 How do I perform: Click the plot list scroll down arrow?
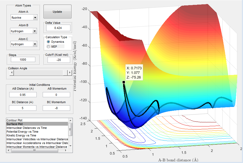click(x=70, y=146)
